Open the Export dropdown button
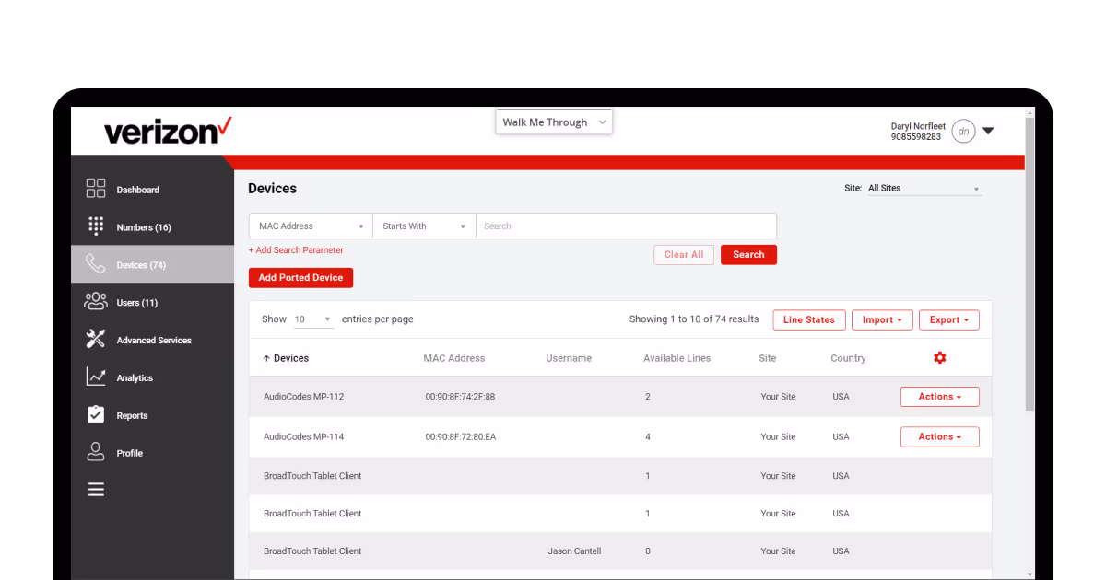The image size is (1106, 580). click(x=948, y=319)
